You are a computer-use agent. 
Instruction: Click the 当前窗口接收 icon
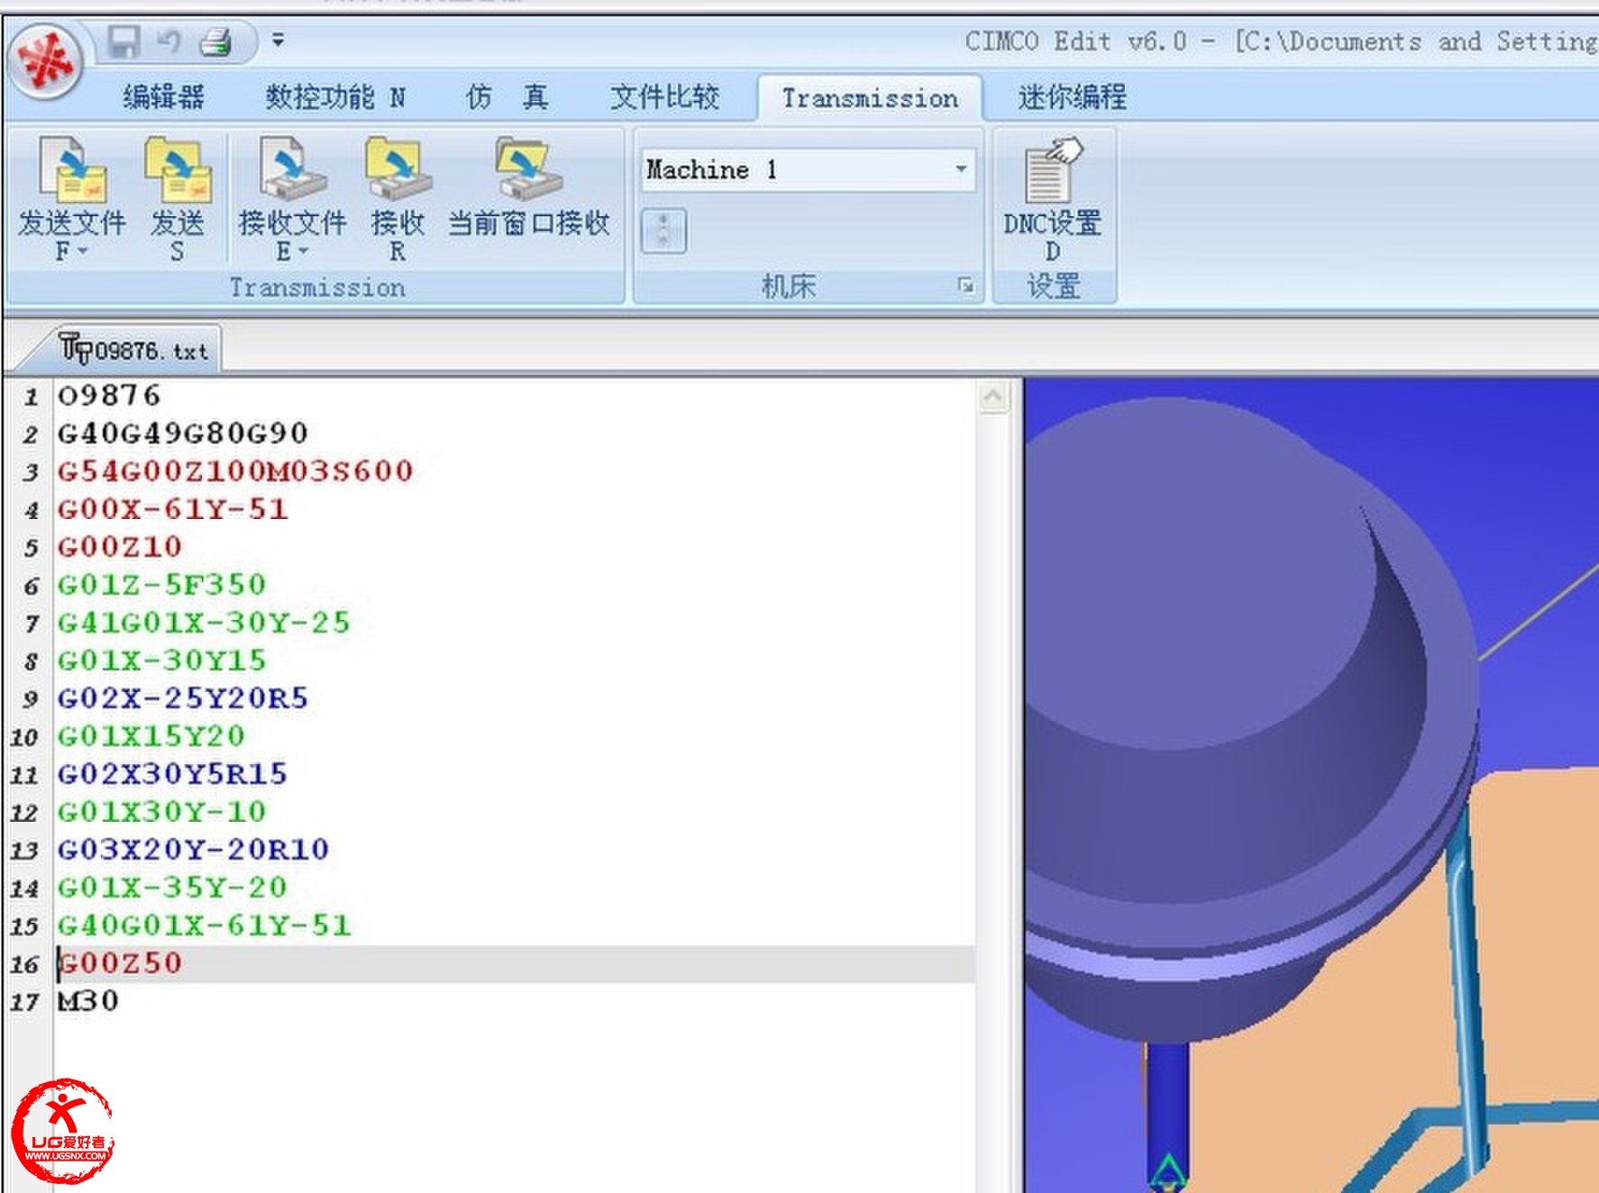(x=528, y=169)
